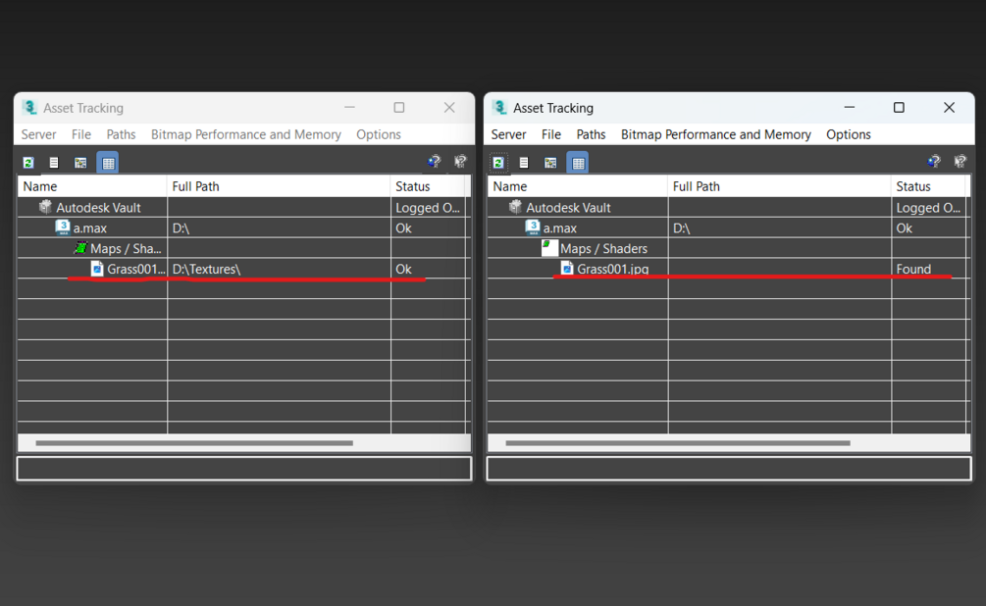Screen dimensions: 986x606
Task: Select Maps / Sha... row in left window
Action: pos(244,248)
